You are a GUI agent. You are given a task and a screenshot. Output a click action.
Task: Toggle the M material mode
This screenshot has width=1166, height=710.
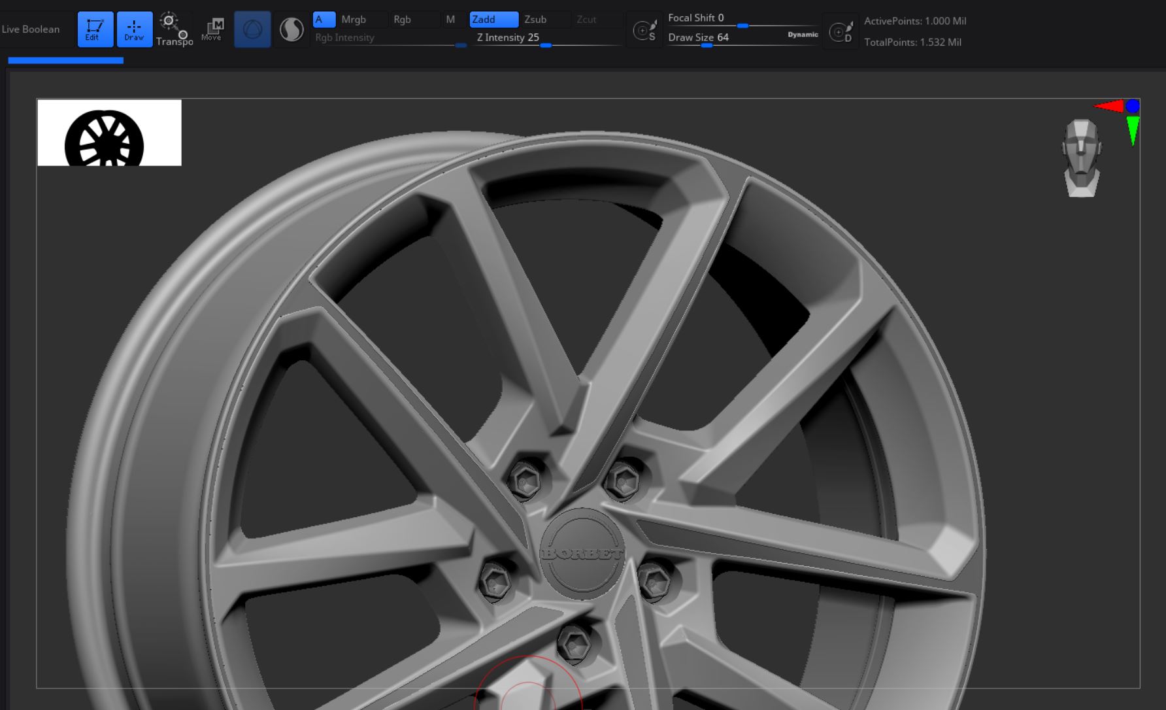coord(450,20)
